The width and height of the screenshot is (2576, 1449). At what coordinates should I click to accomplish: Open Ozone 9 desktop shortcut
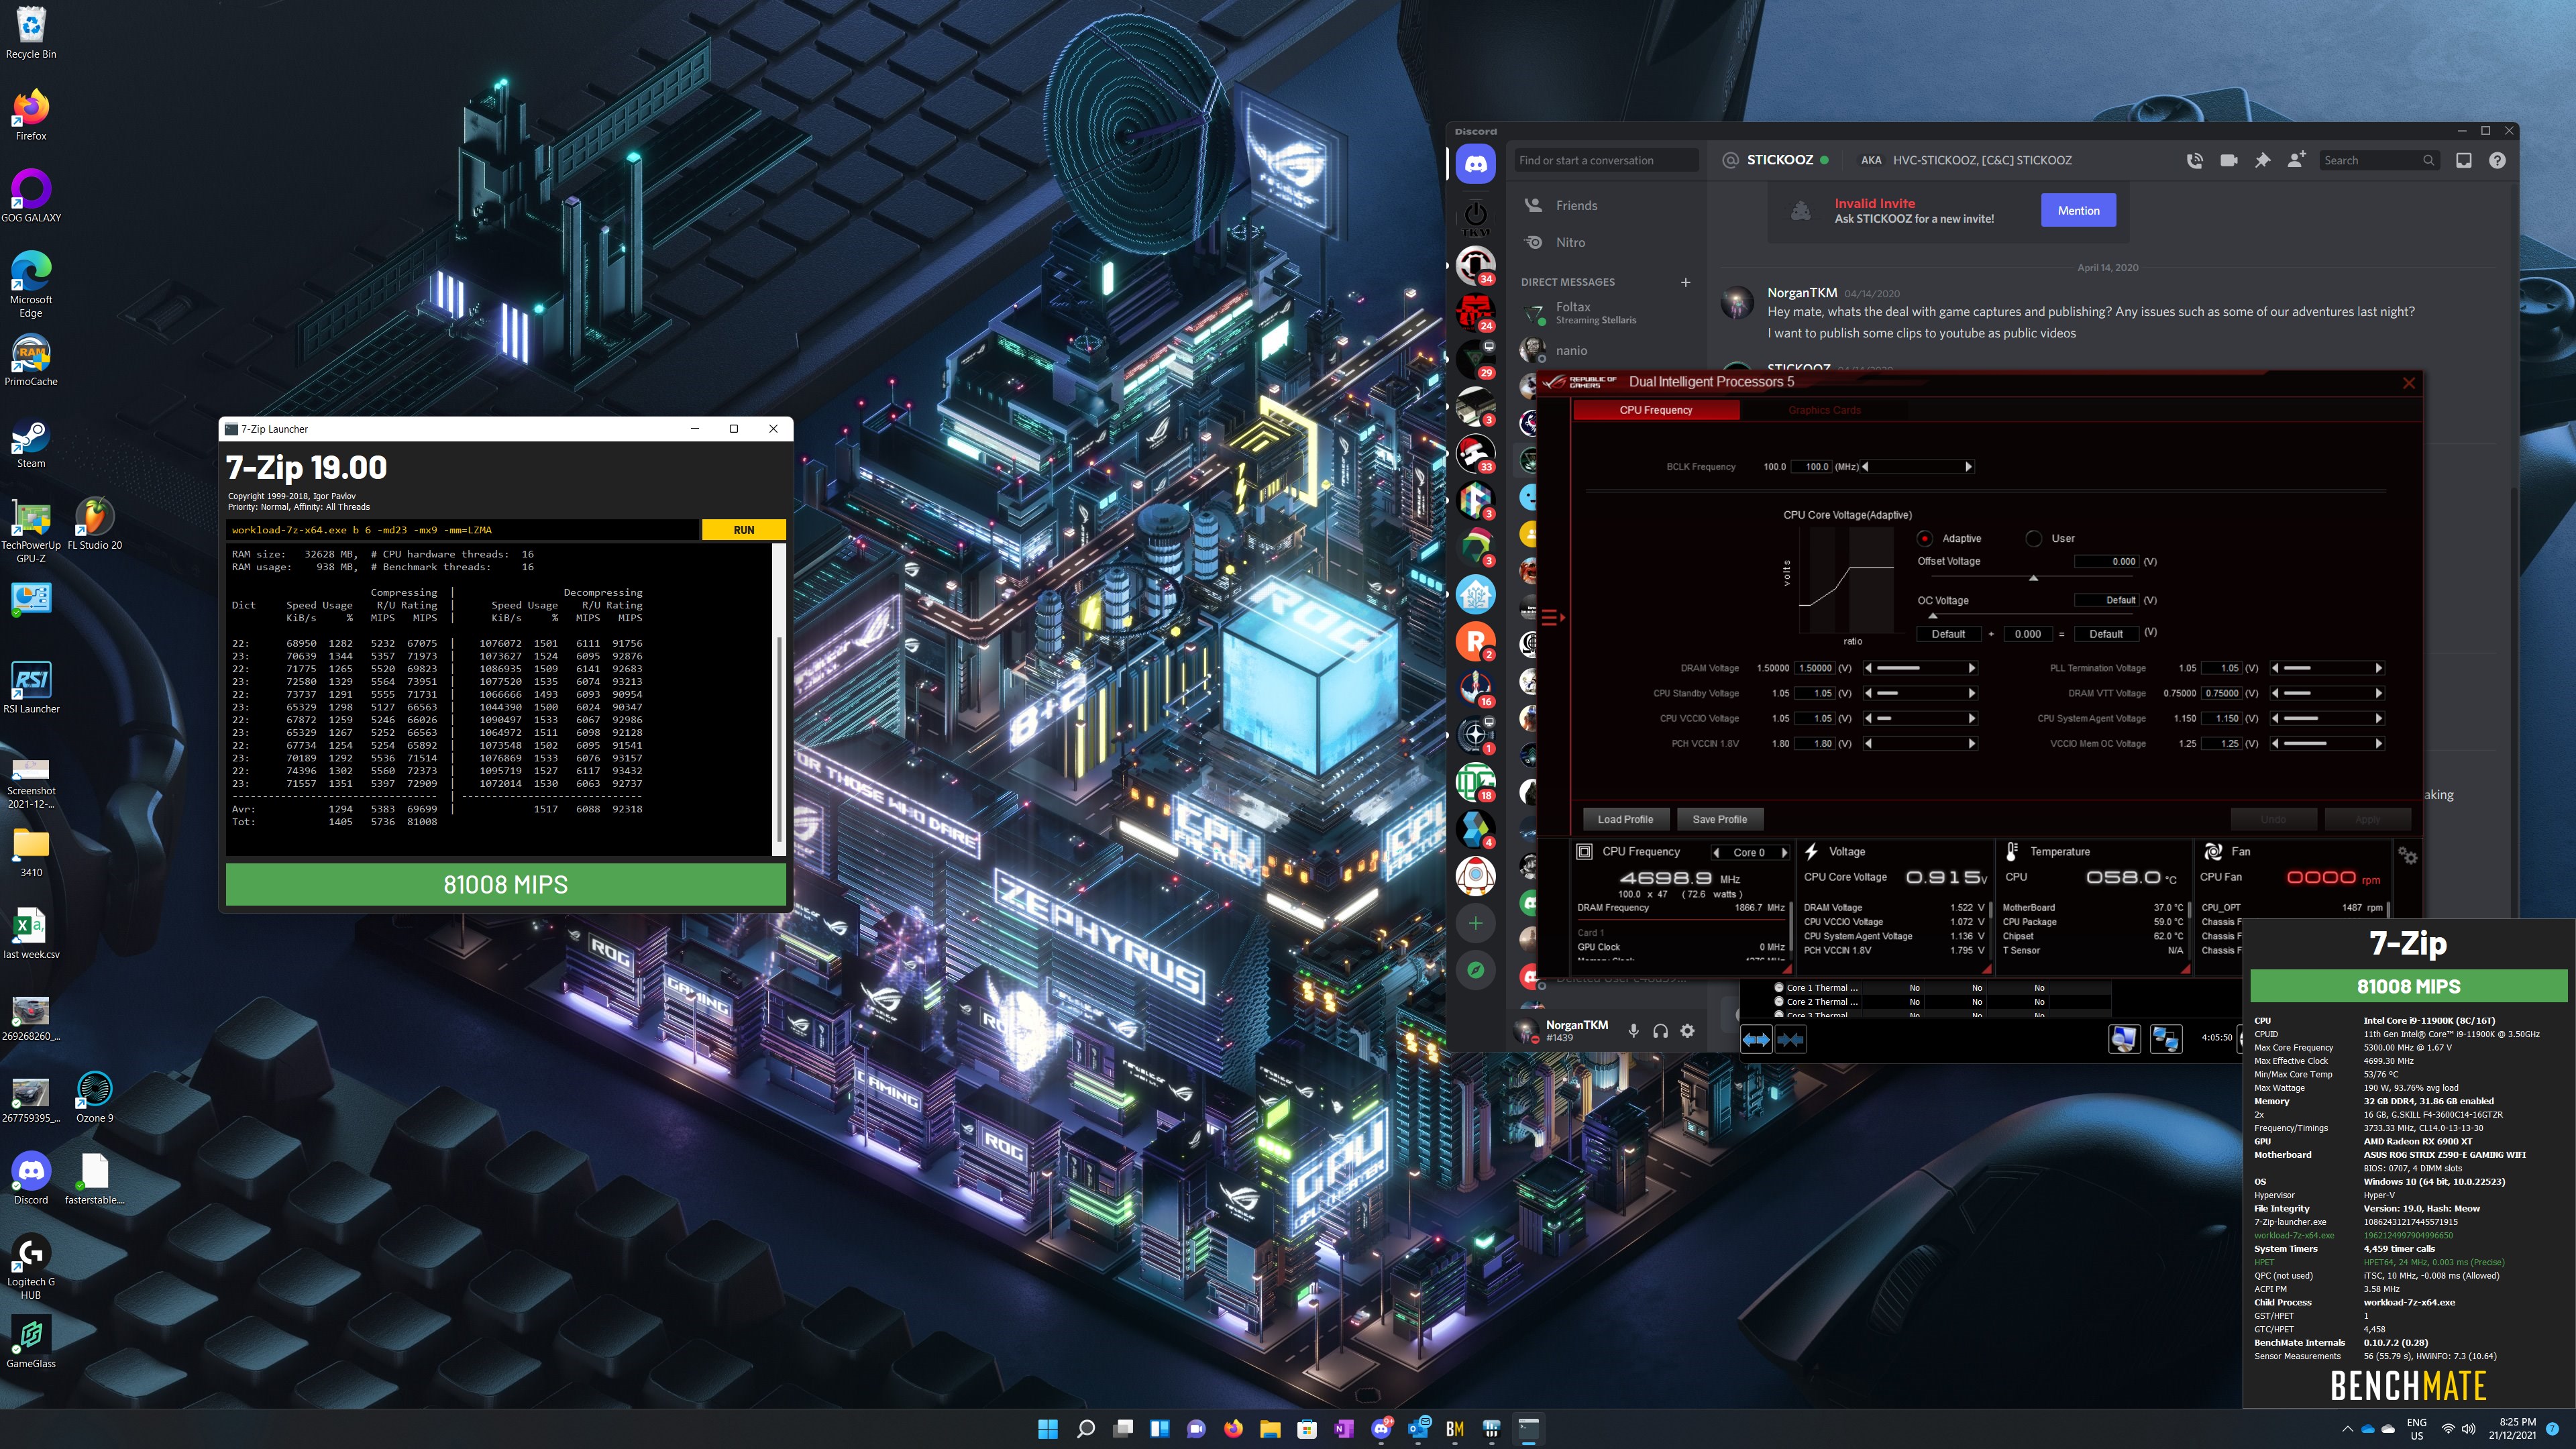click(x=95, y=1097)
